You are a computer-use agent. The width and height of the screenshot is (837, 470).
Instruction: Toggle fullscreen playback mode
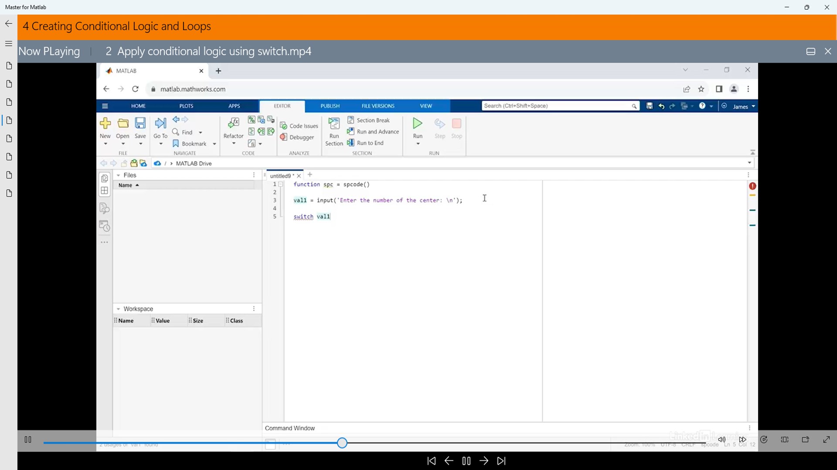pyautogui.click(x=827, y=440)
